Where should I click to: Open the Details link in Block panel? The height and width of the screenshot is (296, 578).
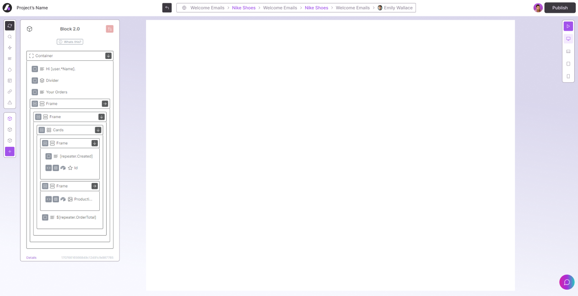point(31,258)
